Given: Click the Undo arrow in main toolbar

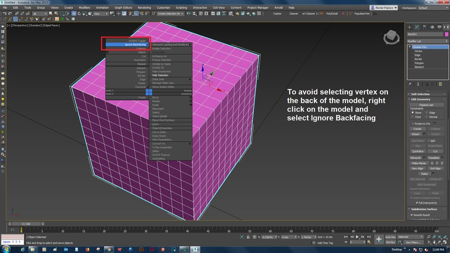Looking at the screenshot, I should (x=5, y=14).
